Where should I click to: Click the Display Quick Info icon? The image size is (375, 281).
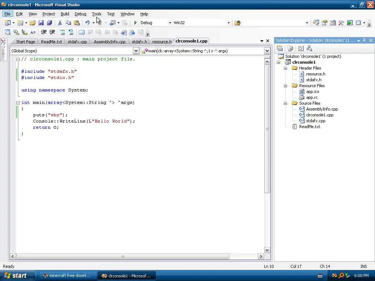25,32
